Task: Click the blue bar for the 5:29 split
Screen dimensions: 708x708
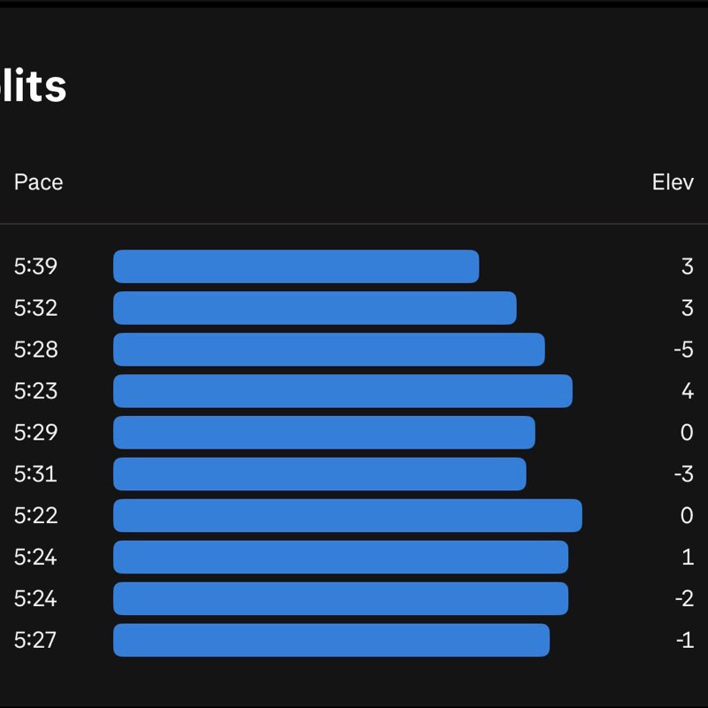Action: tap(324, 433)
